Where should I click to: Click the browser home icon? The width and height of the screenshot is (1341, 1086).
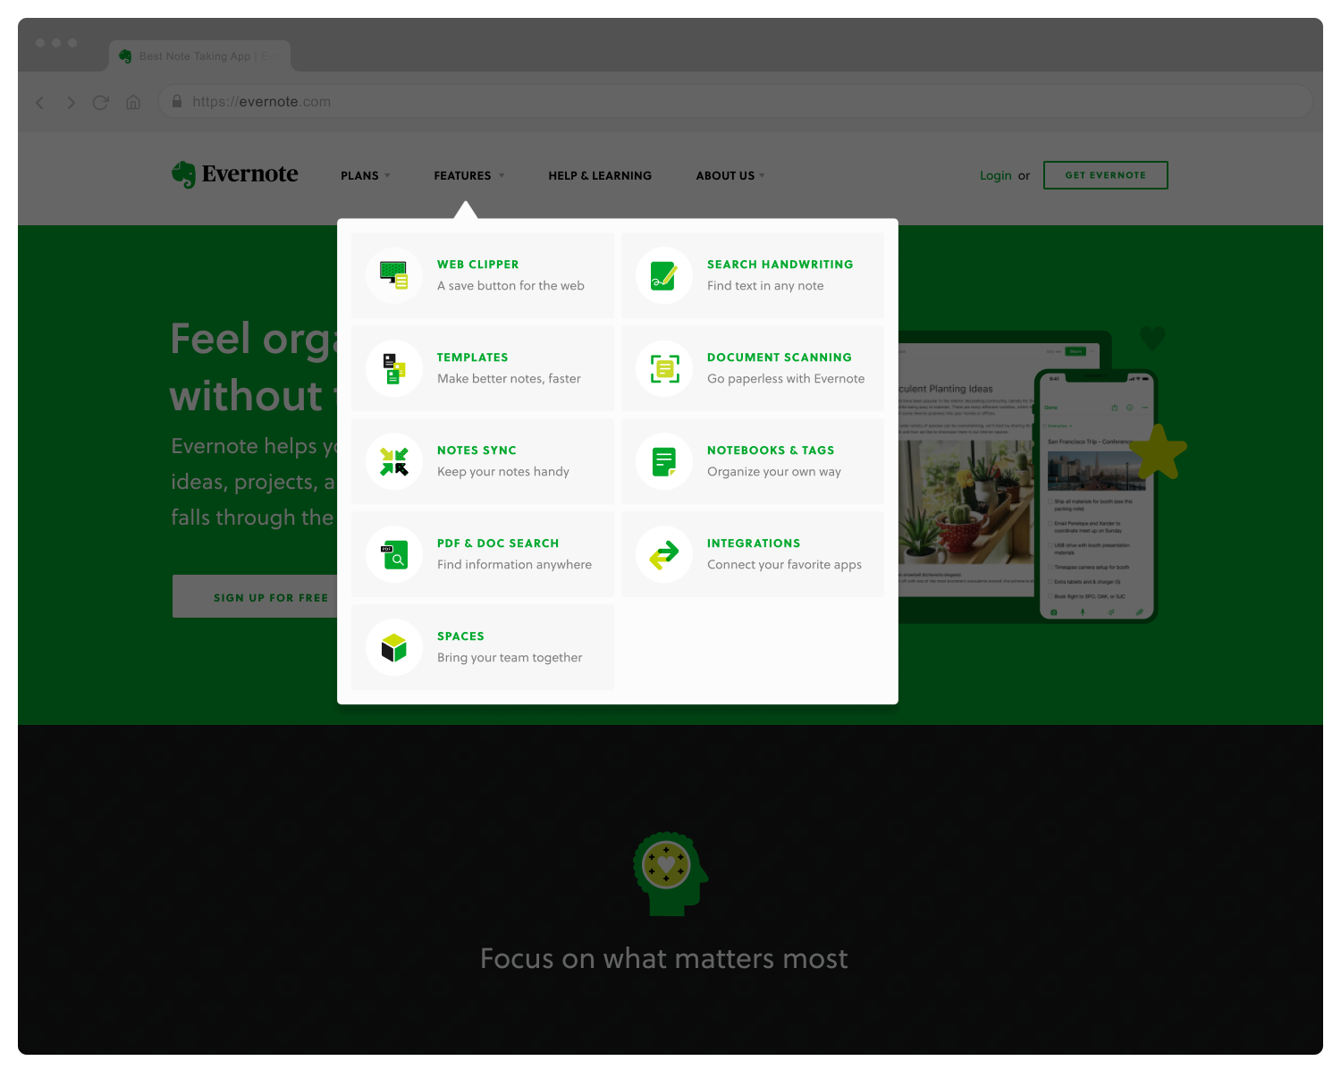coord(132,102)
